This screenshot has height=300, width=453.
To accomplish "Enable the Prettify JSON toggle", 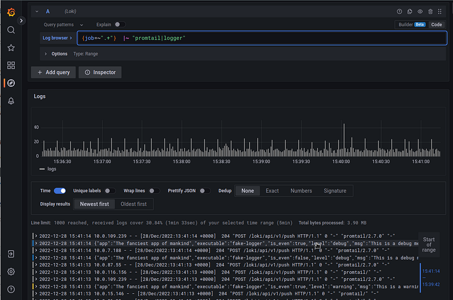I will pyautogui.click(x=205, y=191).
